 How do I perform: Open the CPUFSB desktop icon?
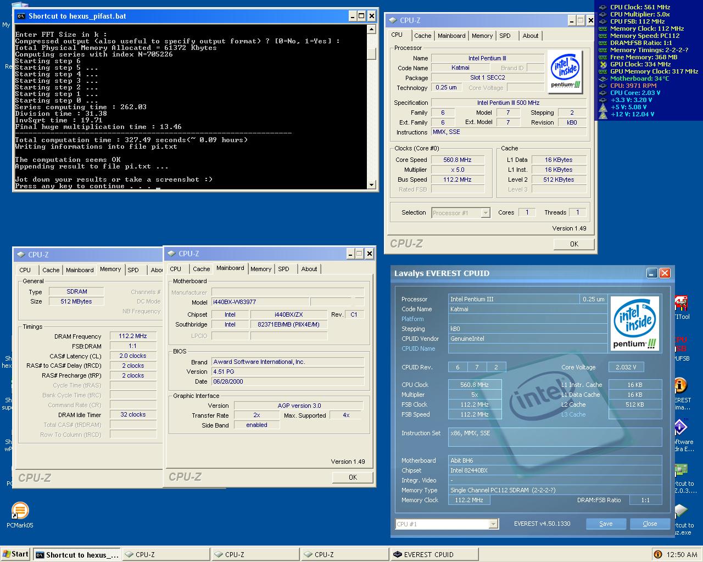(680, 344)
